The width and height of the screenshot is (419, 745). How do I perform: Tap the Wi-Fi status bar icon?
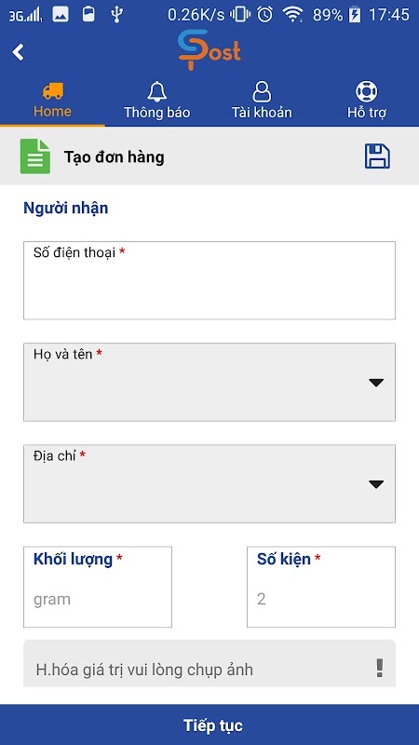point(292,15)
